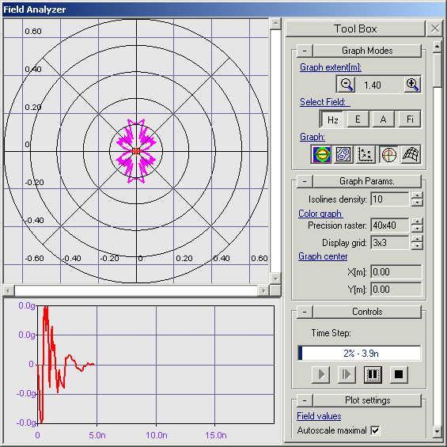Pause the simulation
The height and width of the screenshot is (447, 447).
click(373, 374)
